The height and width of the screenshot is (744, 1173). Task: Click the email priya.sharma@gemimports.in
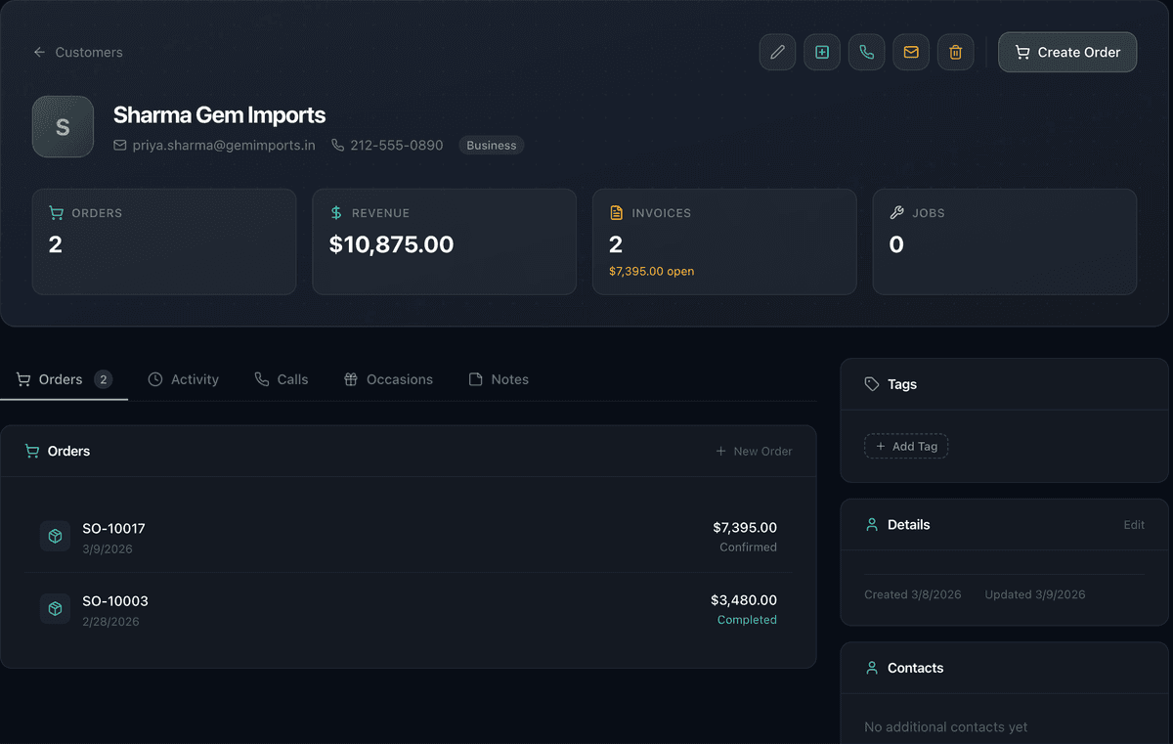pyautogui.click(x=214, y=145)
